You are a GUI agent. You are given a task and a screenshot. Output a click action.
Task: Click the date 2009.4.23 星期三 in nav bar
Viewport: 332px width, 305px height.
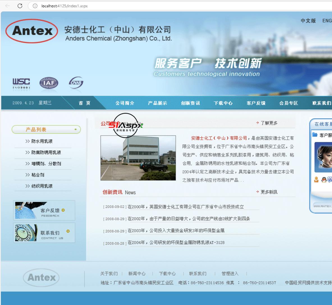(32, 103)
